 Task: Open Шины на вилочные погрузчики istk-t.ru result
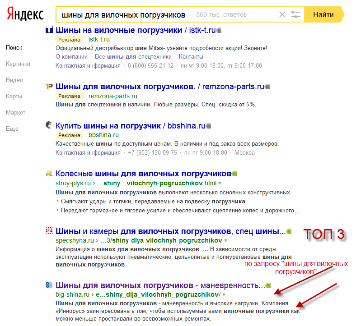coord(136,30)
